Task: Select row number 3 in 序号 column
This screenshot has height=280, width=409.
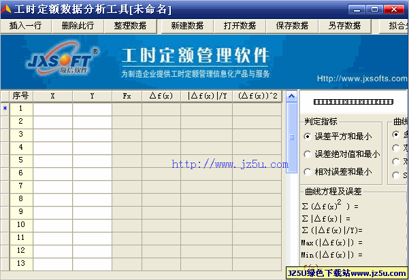Action: point(21,135)
